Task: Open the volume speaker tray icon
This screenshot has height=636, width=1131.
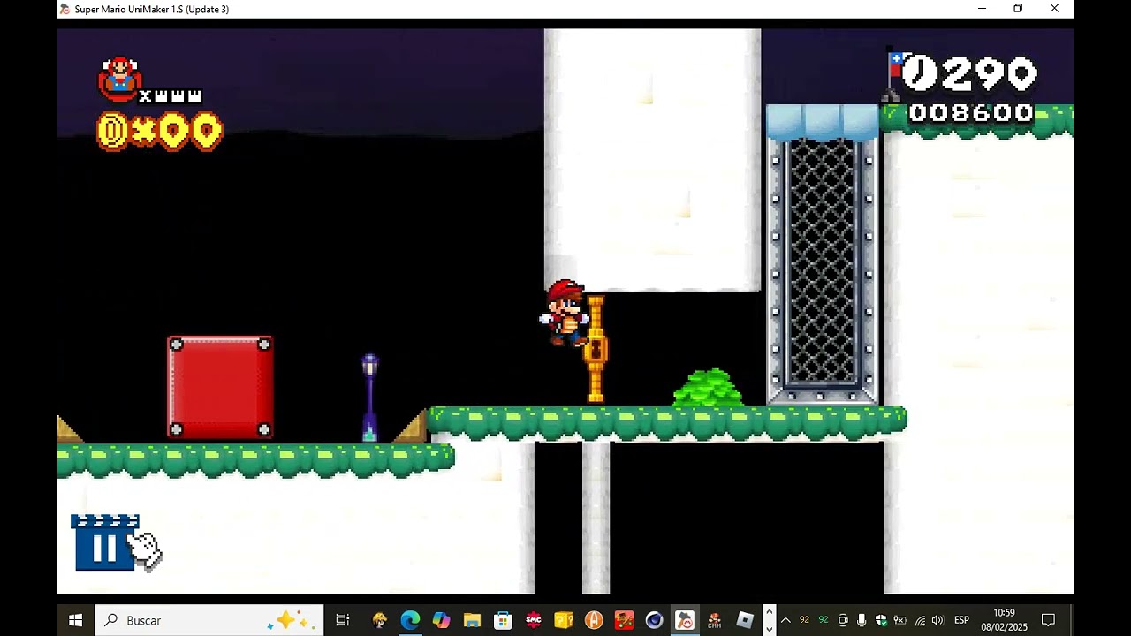Action: [937, 620]
